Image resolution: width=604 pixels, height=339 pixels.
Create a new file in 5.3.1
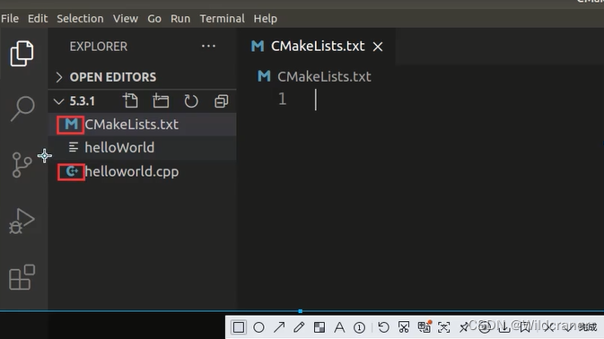click(130, 100)
